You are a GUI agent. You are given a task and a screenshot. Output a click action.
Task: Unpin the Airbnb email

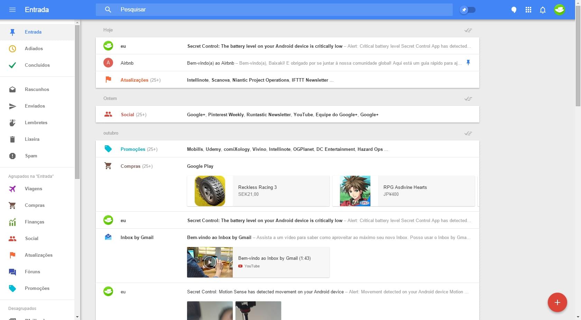point(468,63)
